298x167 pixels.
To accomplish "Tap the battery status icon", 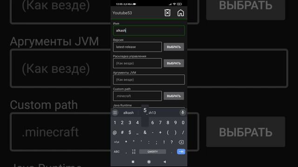I will [x=179, y=4].
